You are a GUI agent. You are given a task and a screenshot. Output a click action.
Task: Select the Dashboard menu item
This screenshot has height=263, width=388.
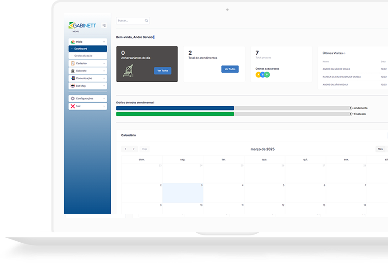pos(81,48)
